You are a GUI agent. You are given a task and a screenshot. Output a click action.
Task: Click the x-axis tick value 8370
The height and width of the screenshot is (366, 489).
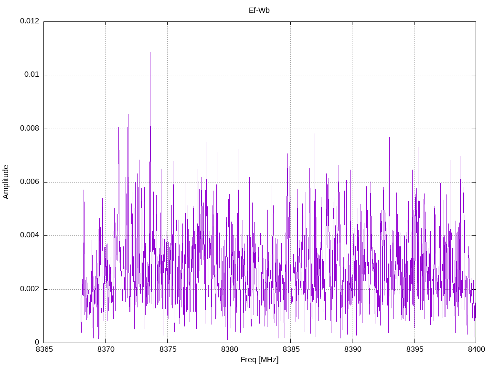tap(106, 349)
